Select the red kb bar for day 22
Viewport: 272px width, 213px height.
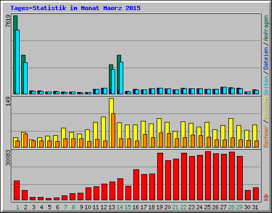[184, 177]
